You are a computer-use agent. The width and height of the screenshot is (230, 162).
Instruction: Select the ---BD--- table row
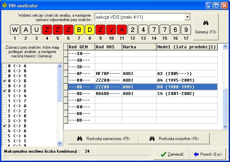tap(143, 120)
